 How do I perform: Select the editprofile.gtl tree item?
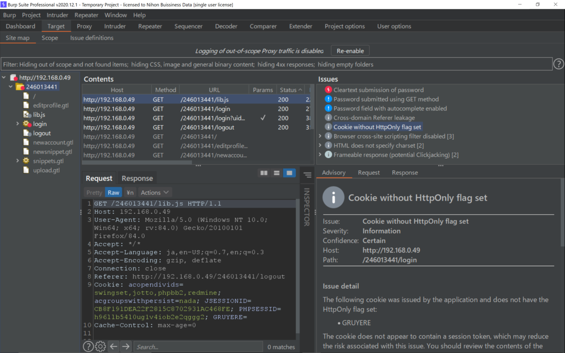click(x=51, y=105)
